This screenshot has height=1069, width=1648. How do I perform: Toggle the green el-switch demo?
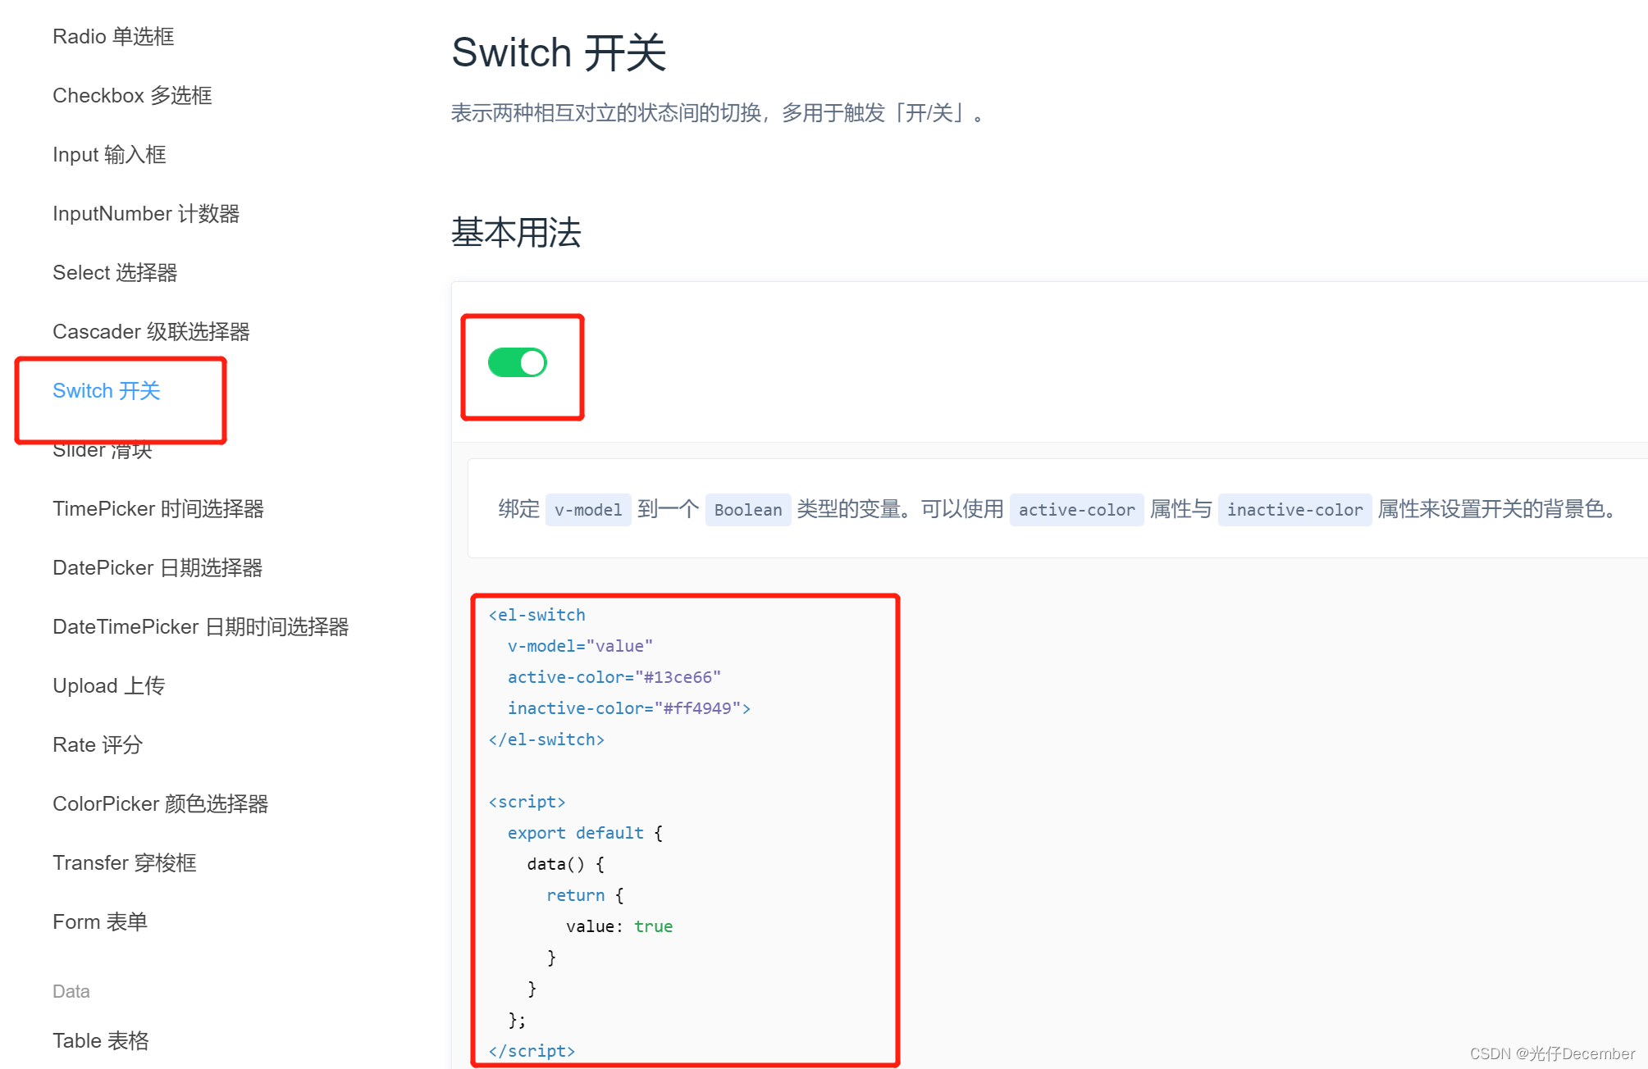point(517,362)
